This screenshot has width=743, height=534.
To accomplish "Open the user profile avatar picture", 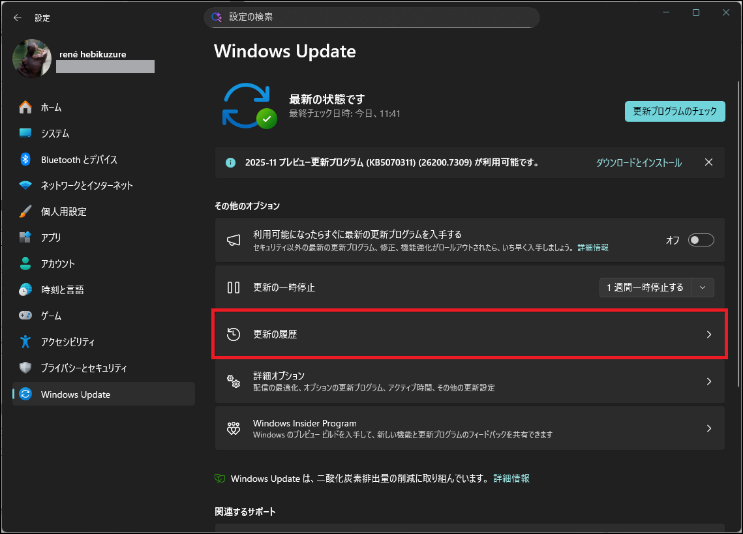I will click(32, 58).
